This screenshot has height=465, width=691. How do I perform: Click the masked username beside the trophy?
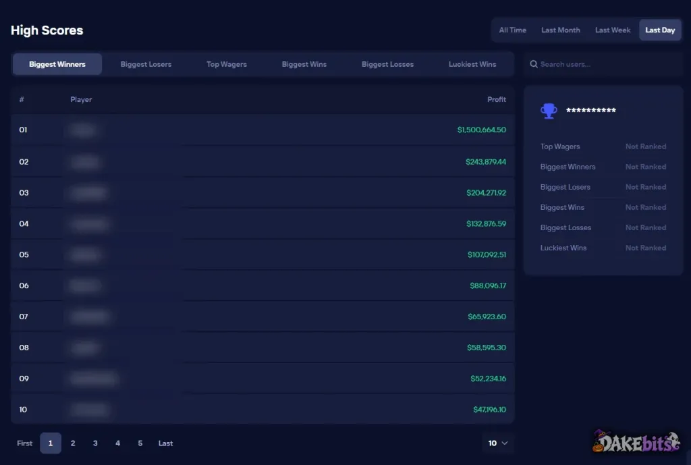point(591,110)
